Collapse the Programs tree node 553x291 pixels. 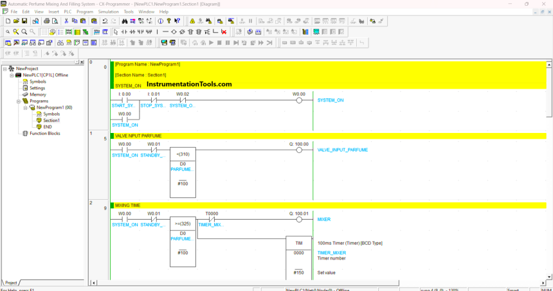[x=19, y=101]
